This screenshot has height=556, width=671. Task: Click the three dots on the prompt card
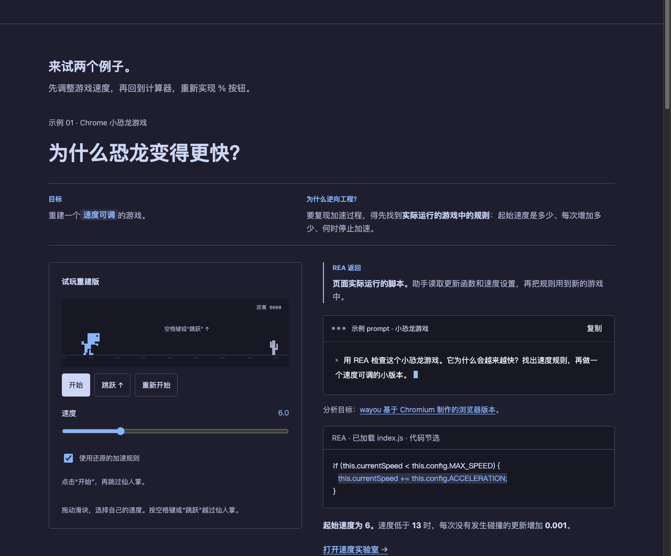[339, 328]
